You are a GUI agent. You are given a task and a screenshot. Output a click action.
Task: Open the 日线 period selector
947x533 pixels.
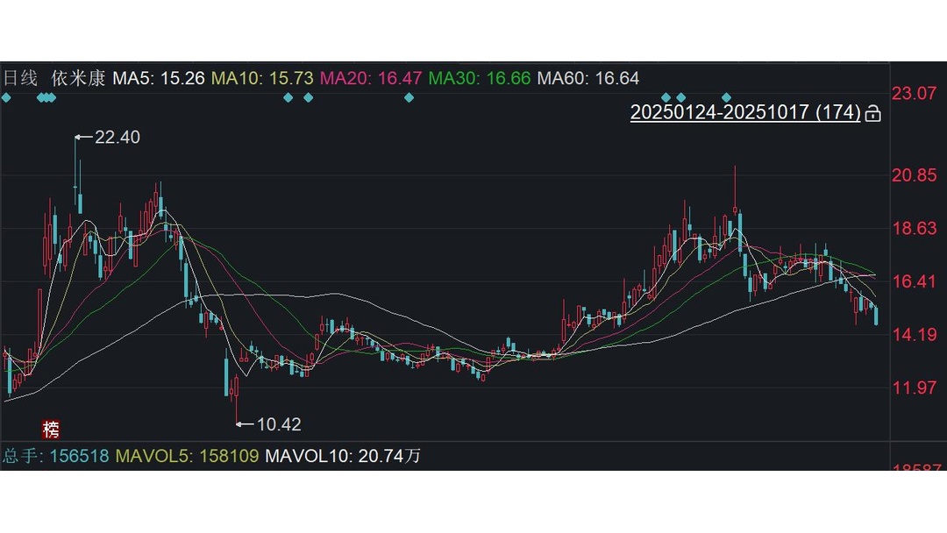click(x=23, y=78)
